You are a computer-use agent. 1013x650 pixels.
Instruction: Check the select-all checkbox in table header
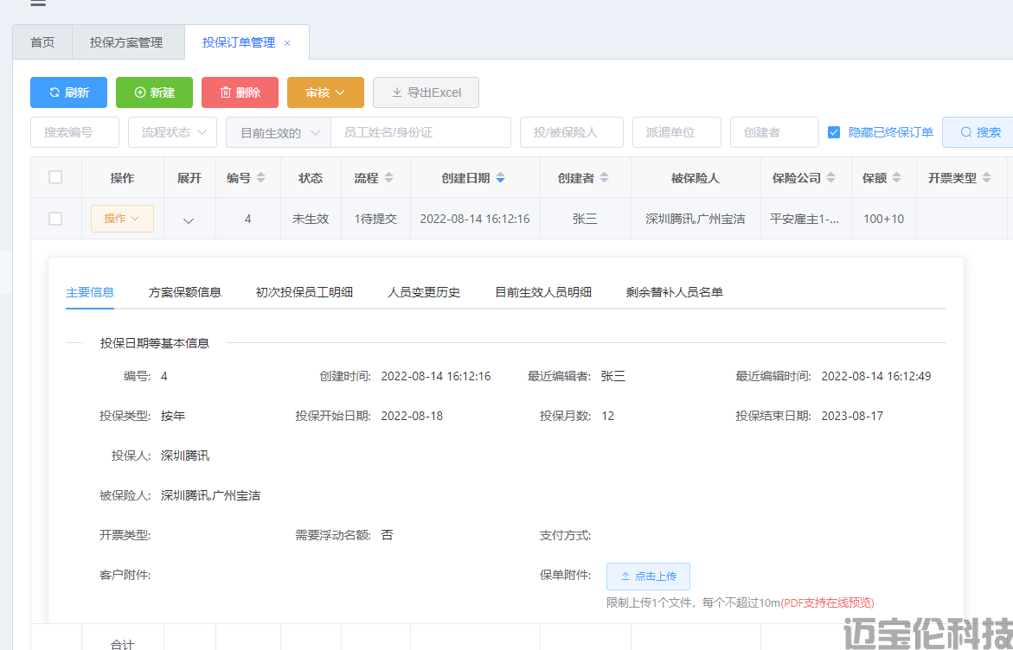point(55,177)
